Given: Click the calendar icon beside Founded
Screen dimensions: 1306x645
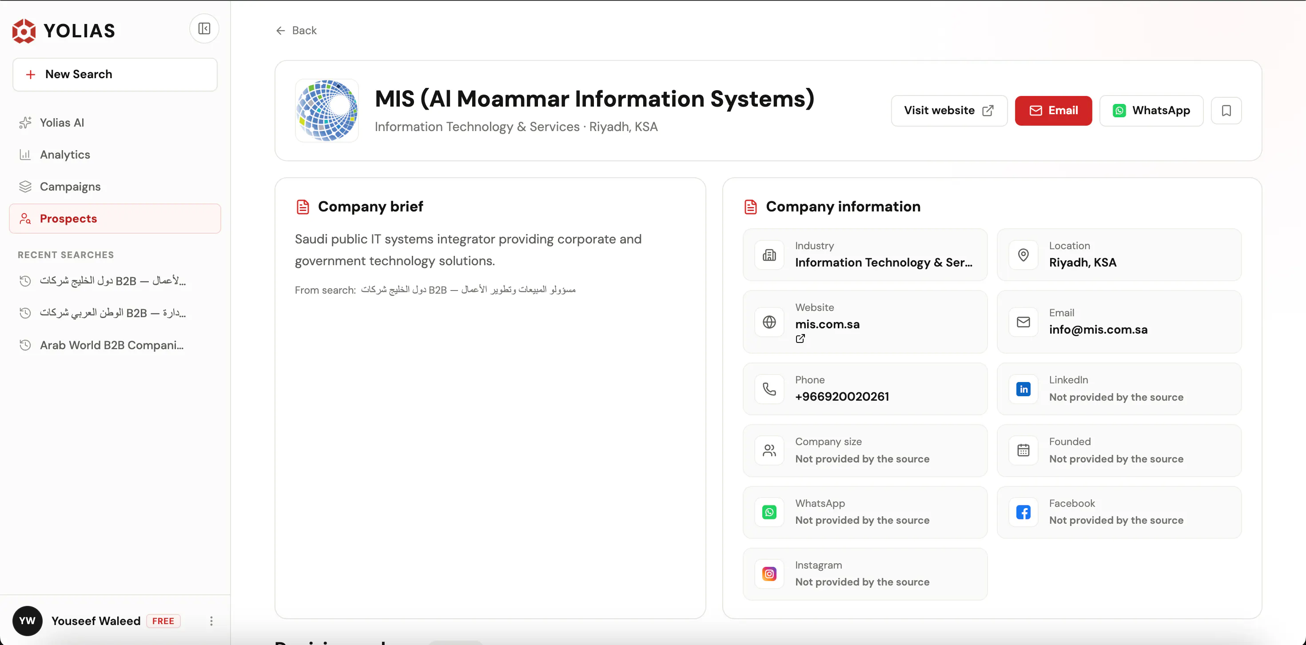Looking at the screenshot, I should click(x=1023, y=450).
